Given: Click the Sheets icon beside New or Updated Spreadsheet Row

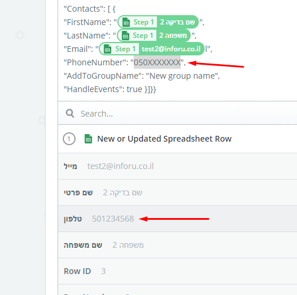Looking at the screenshot, I should coord(88,139).
